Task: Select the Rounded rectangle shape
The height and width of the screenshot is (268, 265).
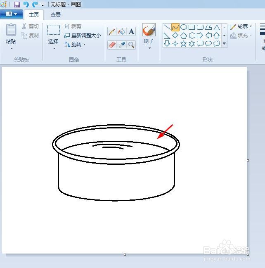Action: (x=200, y=27)
